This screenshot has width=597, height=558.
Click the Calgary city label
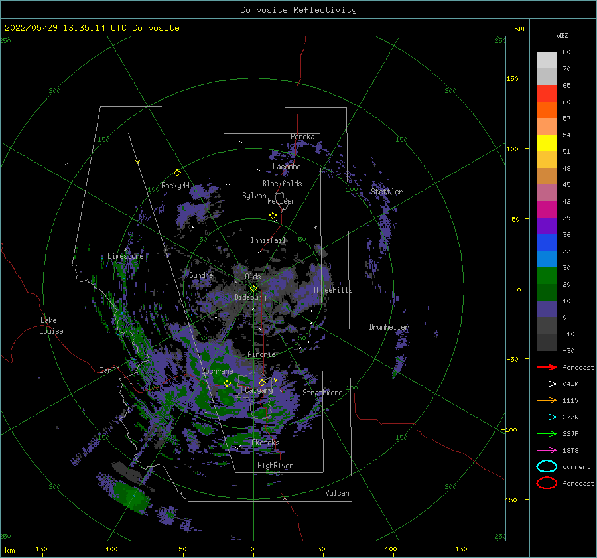[x=259, y=390]
